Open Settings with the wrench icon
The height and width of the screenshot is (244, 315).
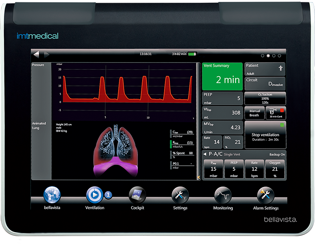point(180,195)
